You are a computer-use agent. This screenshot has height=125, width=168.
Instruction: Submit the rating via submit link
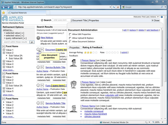[124, 52]
